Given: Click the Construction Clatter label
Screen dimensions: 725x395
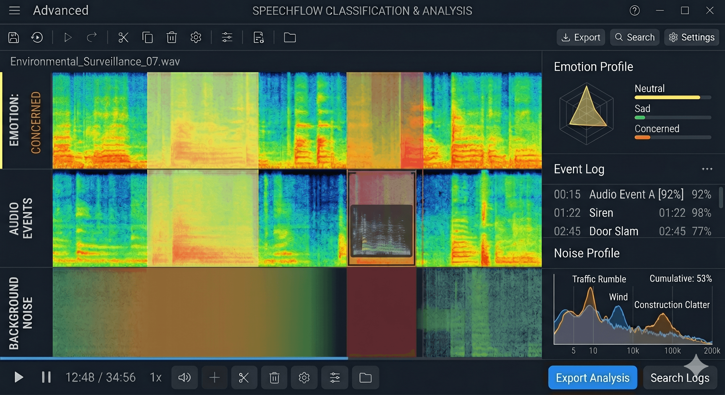Looking at the screenshot, I should 672,305.
